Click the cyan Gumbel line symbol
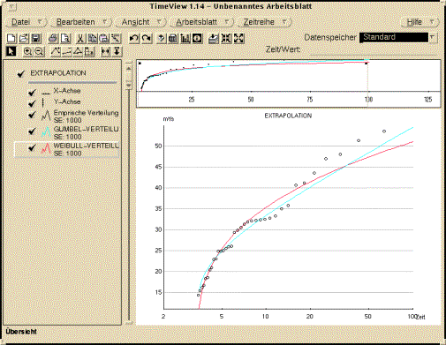446x345 pixels. coord(46,132)
